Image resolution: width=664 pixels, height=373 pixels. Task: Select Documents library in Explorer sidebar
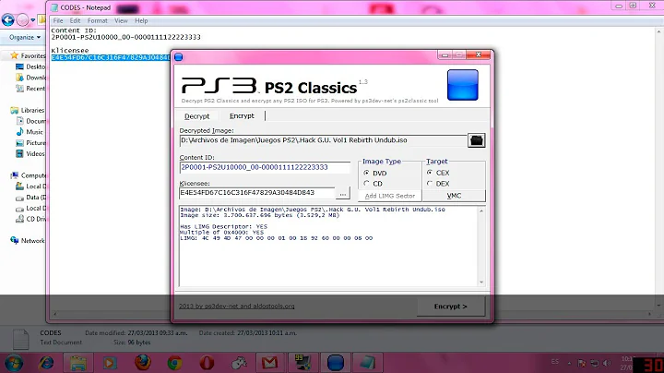click(30, 121)
